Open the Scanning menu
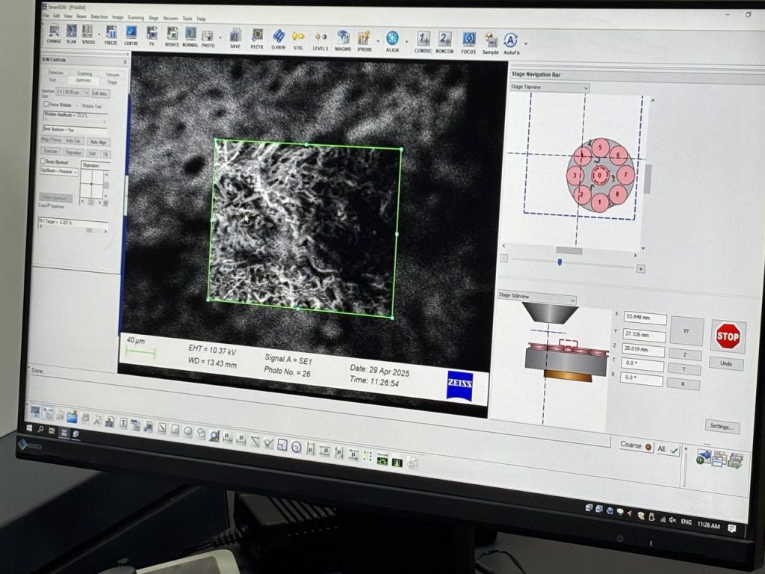 pos(136,18)
